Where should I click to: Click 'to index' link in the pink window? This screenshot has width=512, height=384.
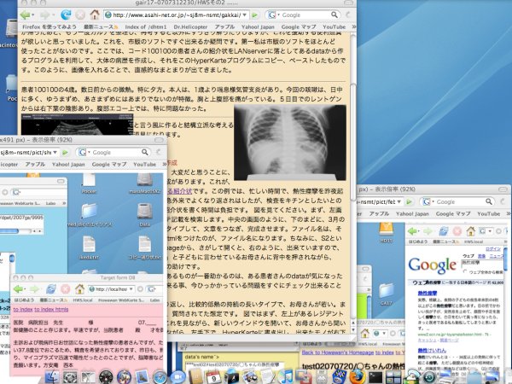tap(23, 309)
